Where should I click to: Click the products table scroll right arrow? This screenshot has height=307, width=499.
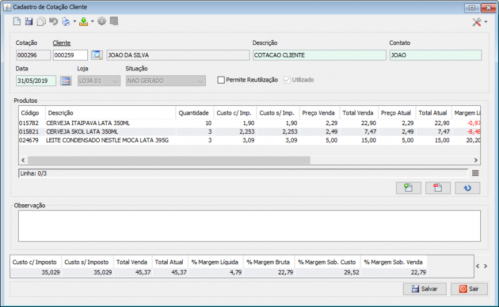tap(476, 160)
